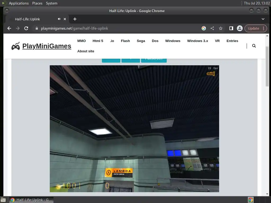The width and height of the screenshot is (271, 203).
Task: Click the window menu button in title bar
Action: [x=7, y=11]
